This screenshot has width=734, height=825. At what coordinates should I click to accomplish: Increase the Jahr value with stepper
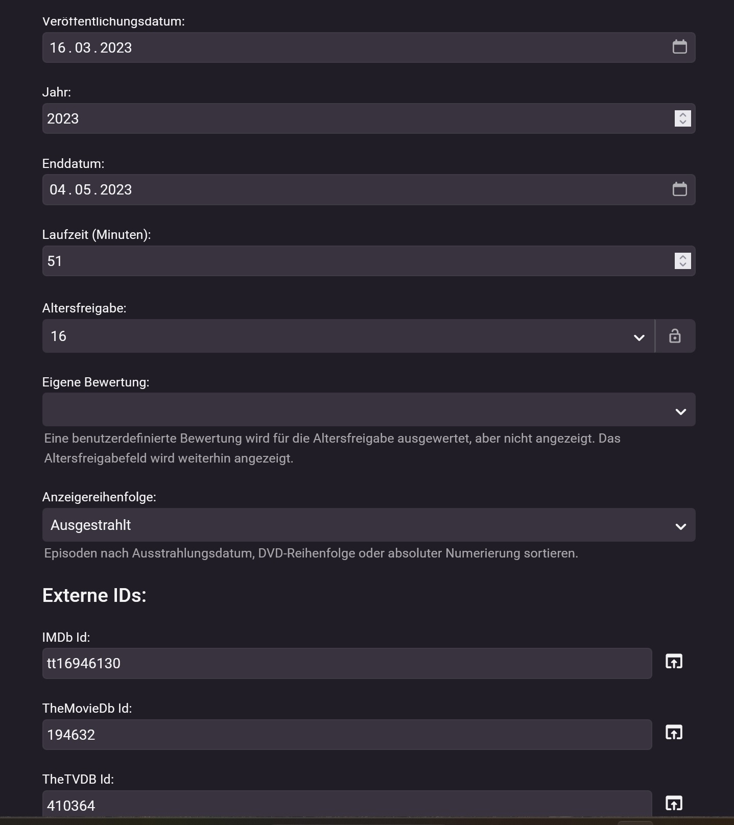click(683, 115)
